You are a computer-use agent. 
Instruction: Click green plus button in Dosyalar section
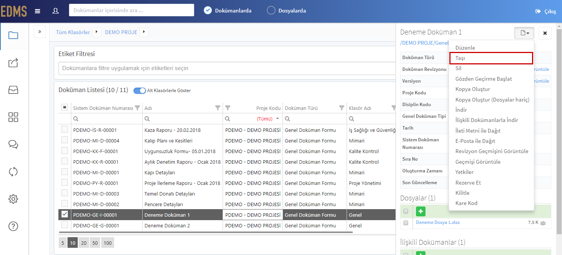coord(421,211)
